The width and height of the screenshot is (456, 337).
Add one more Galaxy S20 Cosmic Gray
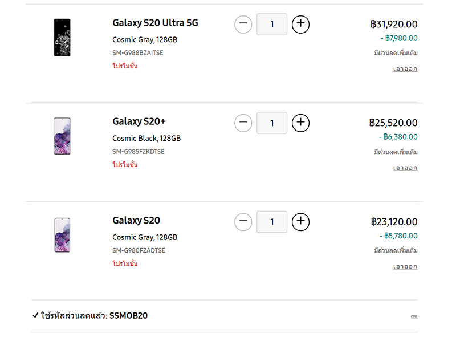[x=300, y=222]
